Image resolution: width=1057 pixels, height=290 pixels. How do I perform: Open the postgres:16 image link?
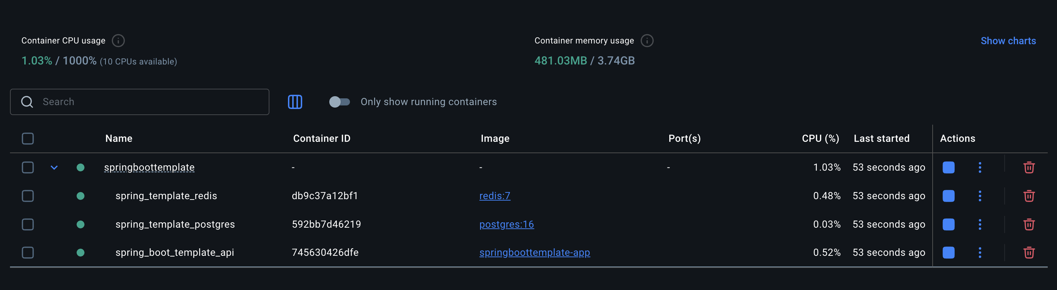[506, 224]
